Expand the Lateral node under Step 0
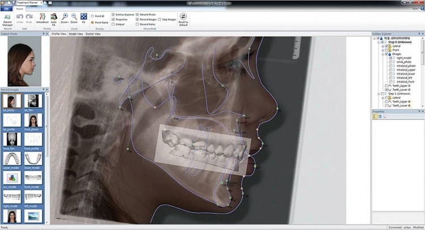 click(x=382, y=46)
